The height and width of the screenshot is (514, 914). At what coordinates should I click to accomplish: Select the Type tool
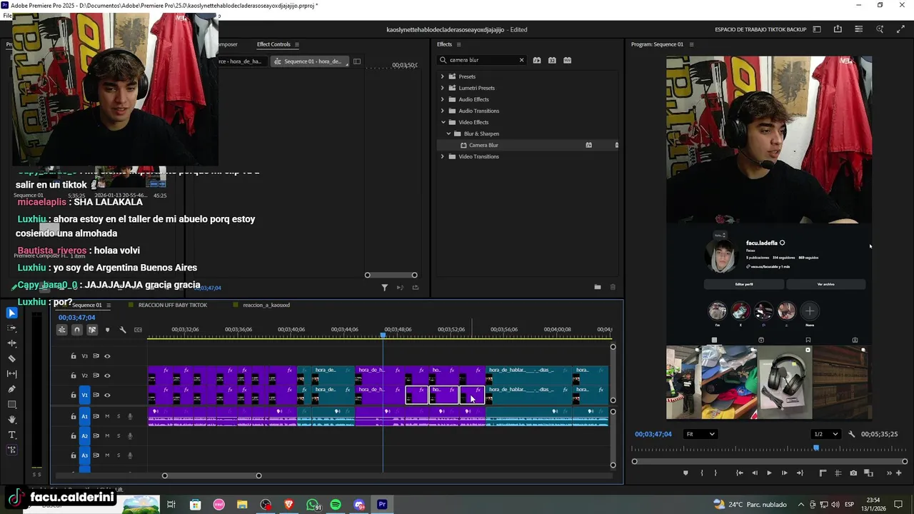11,435
